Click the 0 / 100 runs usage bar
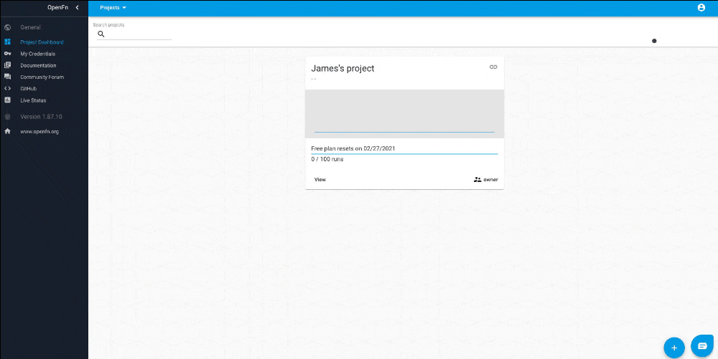 [x=404, y=154]
